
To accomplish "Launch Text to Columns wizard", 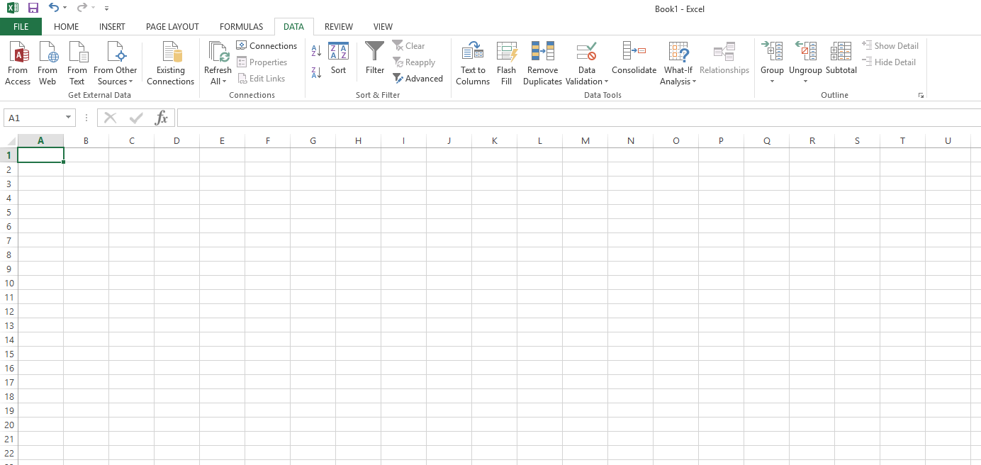I will (x=473, y=63).
